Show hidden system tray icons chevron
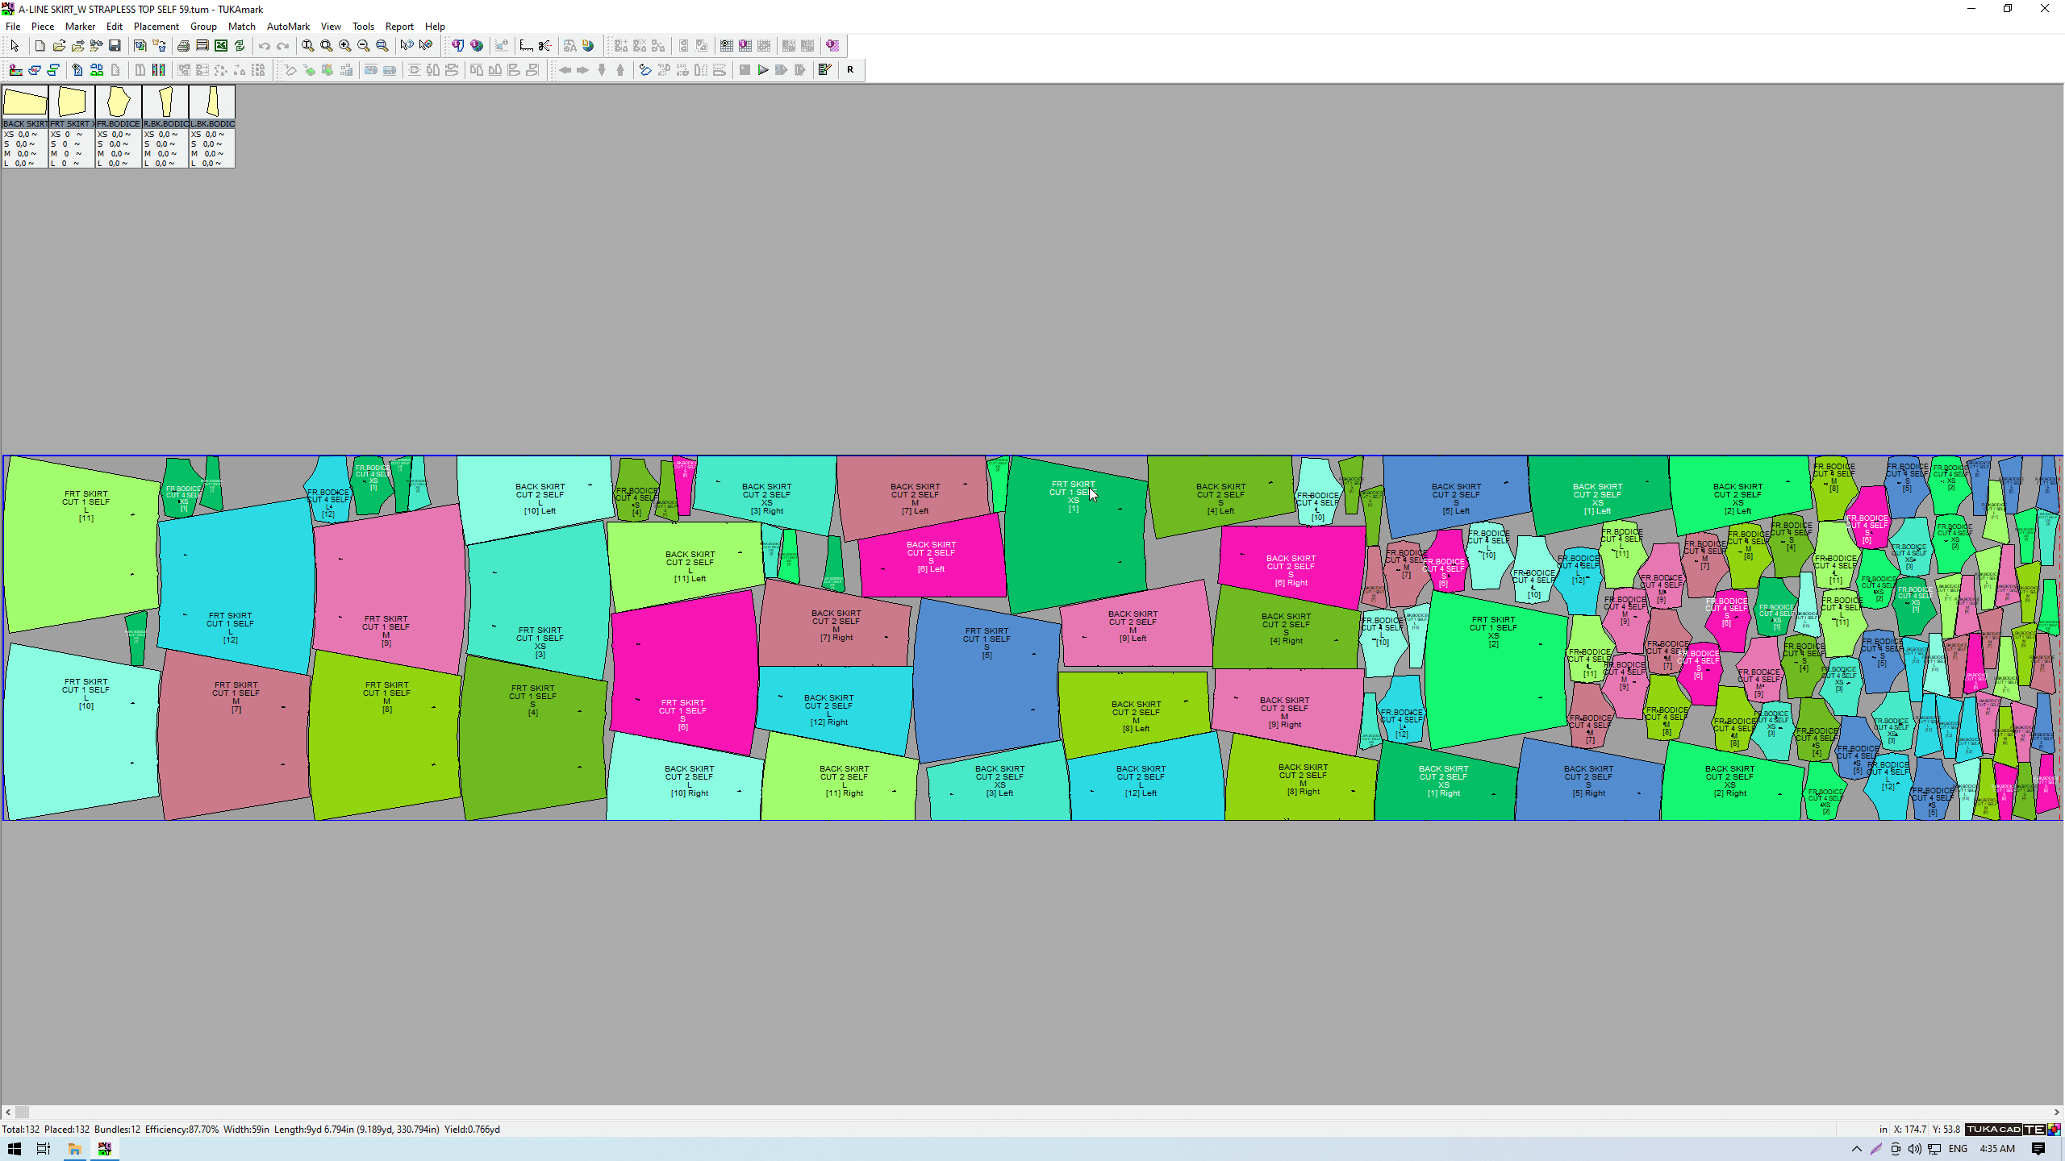This screenshot has height=1161, width=2065. coord(1857,1149)
